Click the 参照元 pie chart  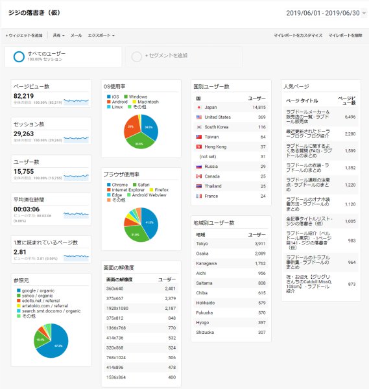[51, 340]
